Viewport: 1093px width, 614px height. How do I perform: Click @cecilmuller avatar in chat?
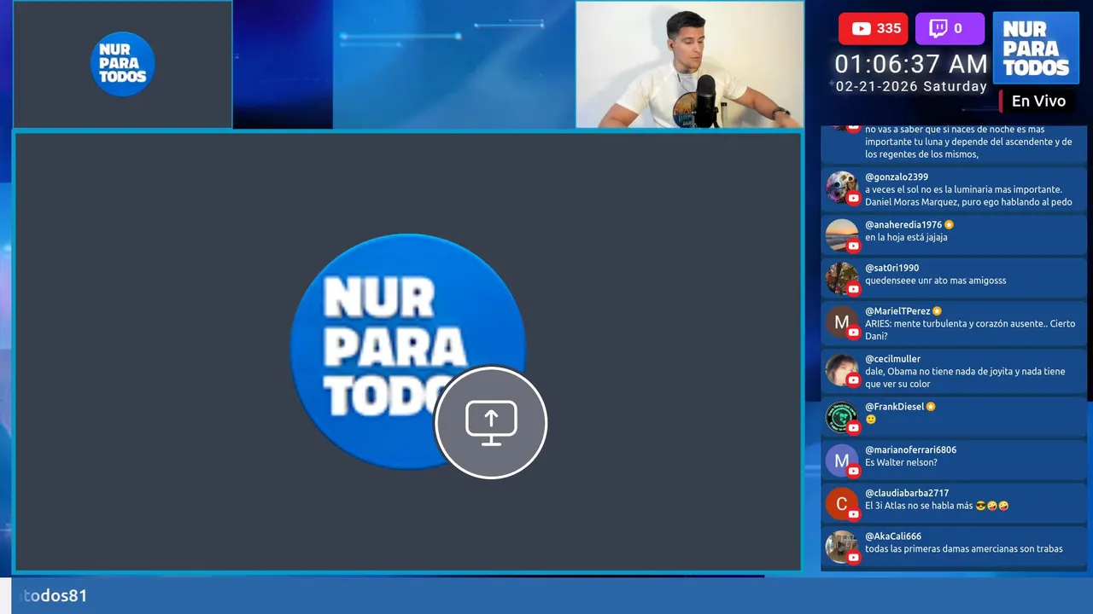point(842,369)
